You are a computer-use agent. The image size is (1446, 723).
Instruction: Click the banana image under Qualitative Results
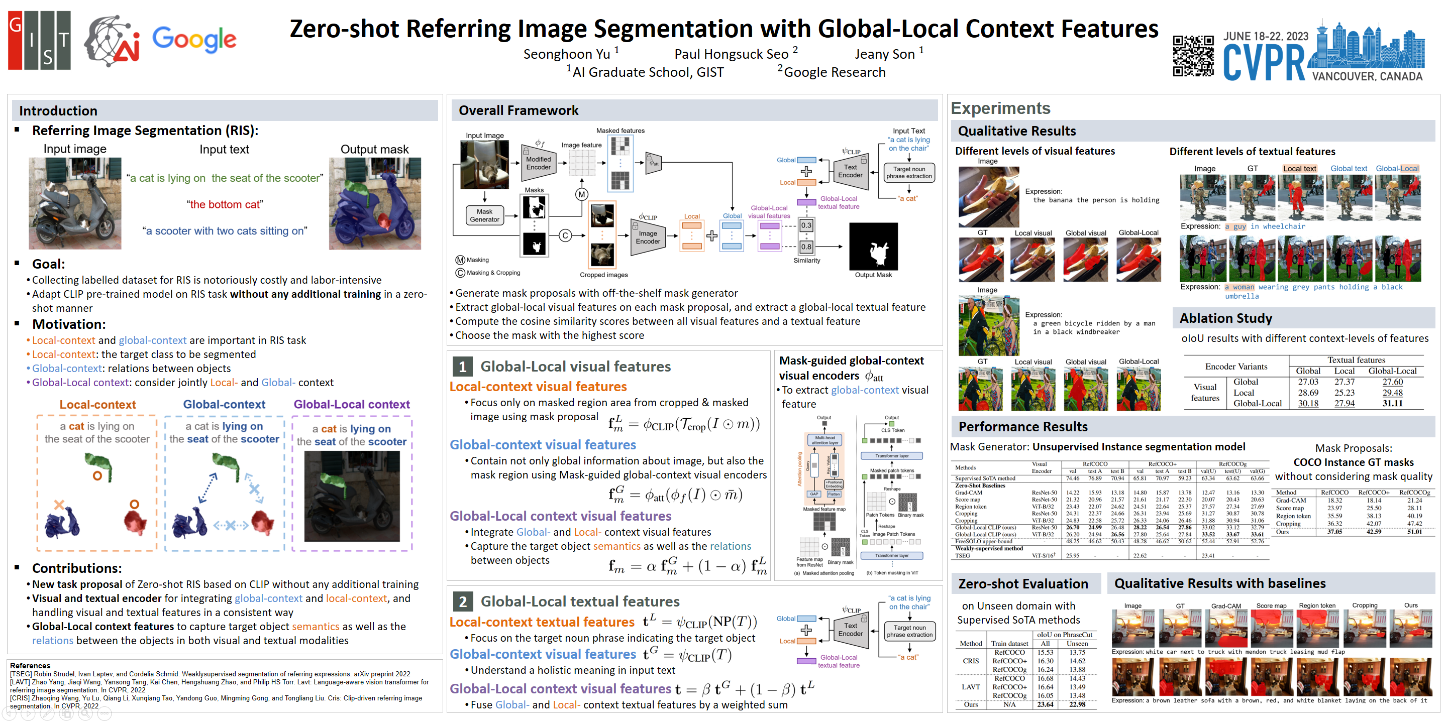[x=988, y=196]
